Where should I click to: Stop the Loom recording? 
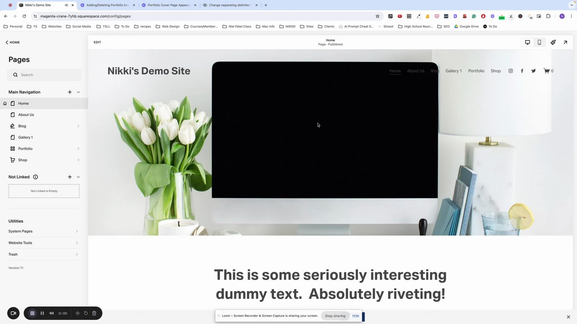point(32,313)
